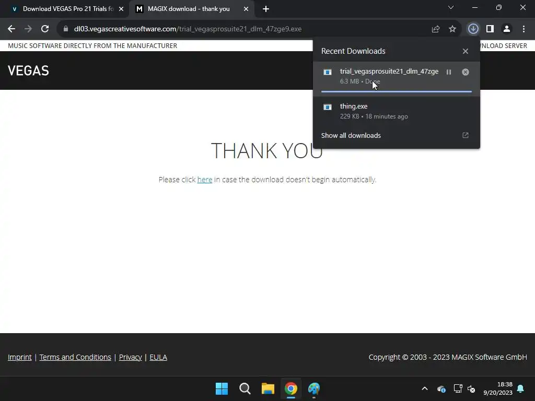
Task: Show hidden system tray icons
Action: (x=425, y=388)
